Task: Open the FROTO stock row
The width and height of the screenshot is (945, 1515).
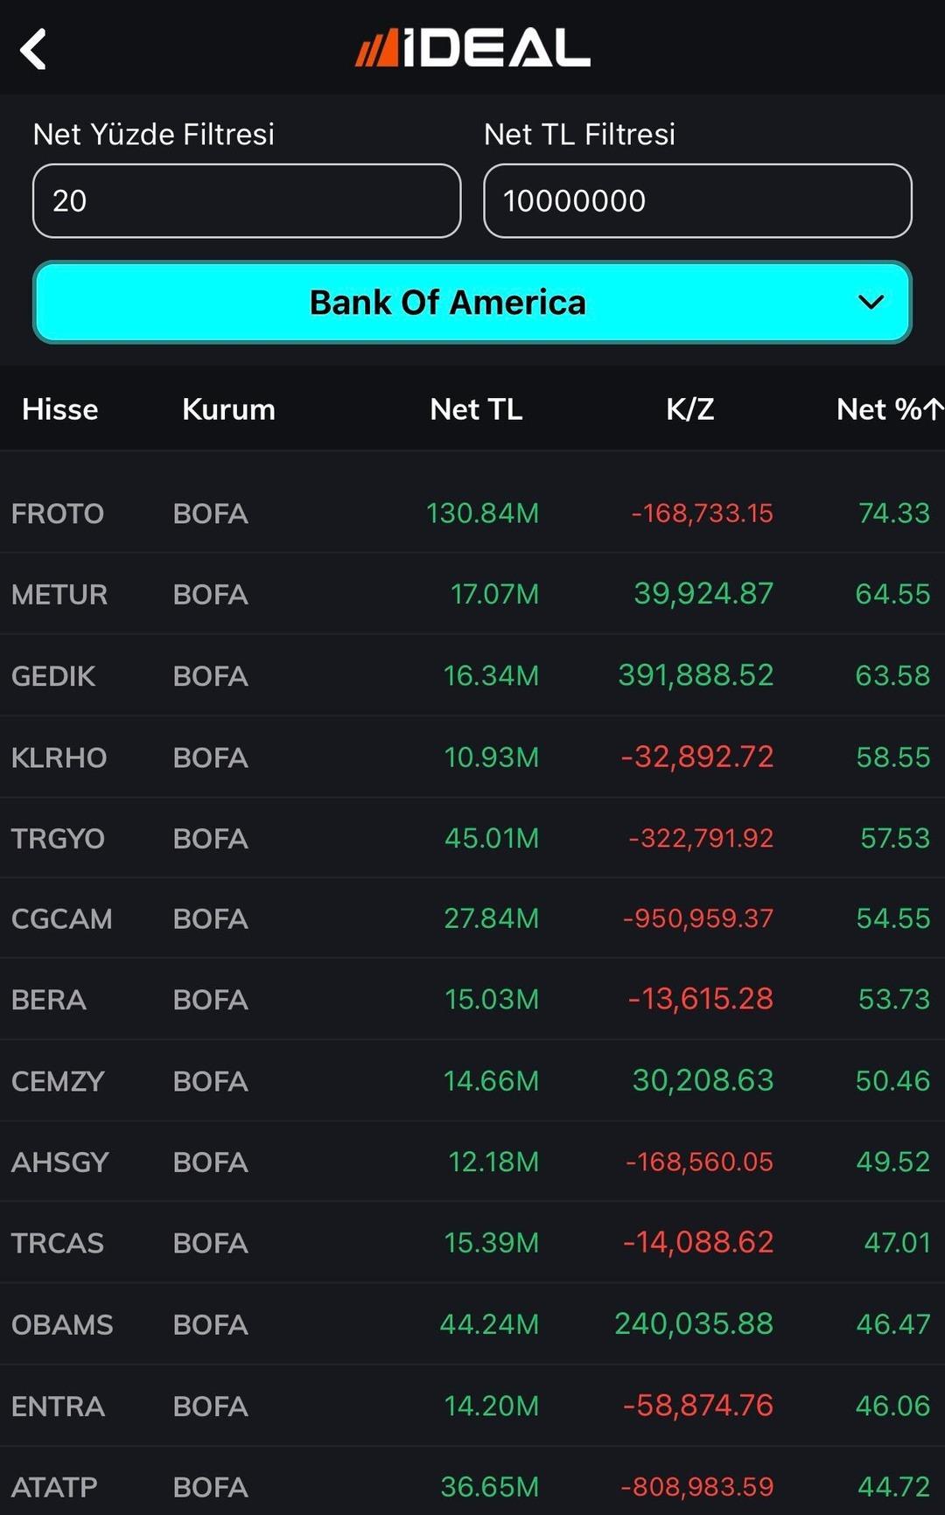Action: (472, 513)
